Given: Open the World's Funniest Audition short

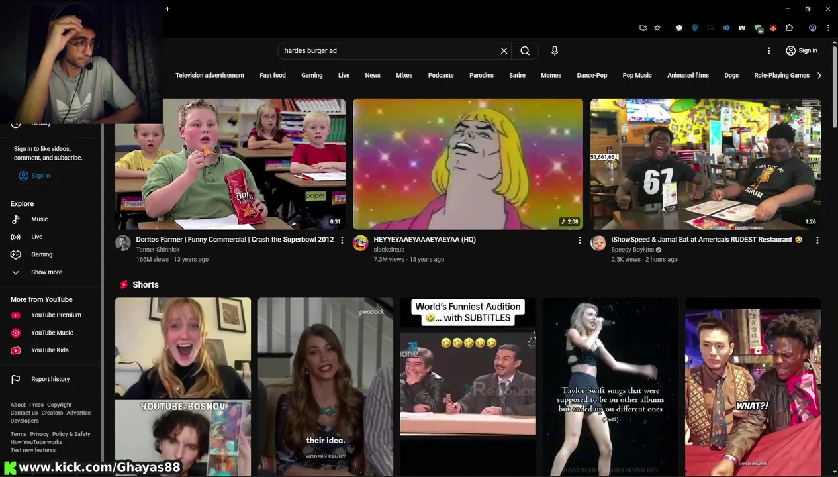Looking at the screenshot, I should pyautogui.click(x=468, y=387).
